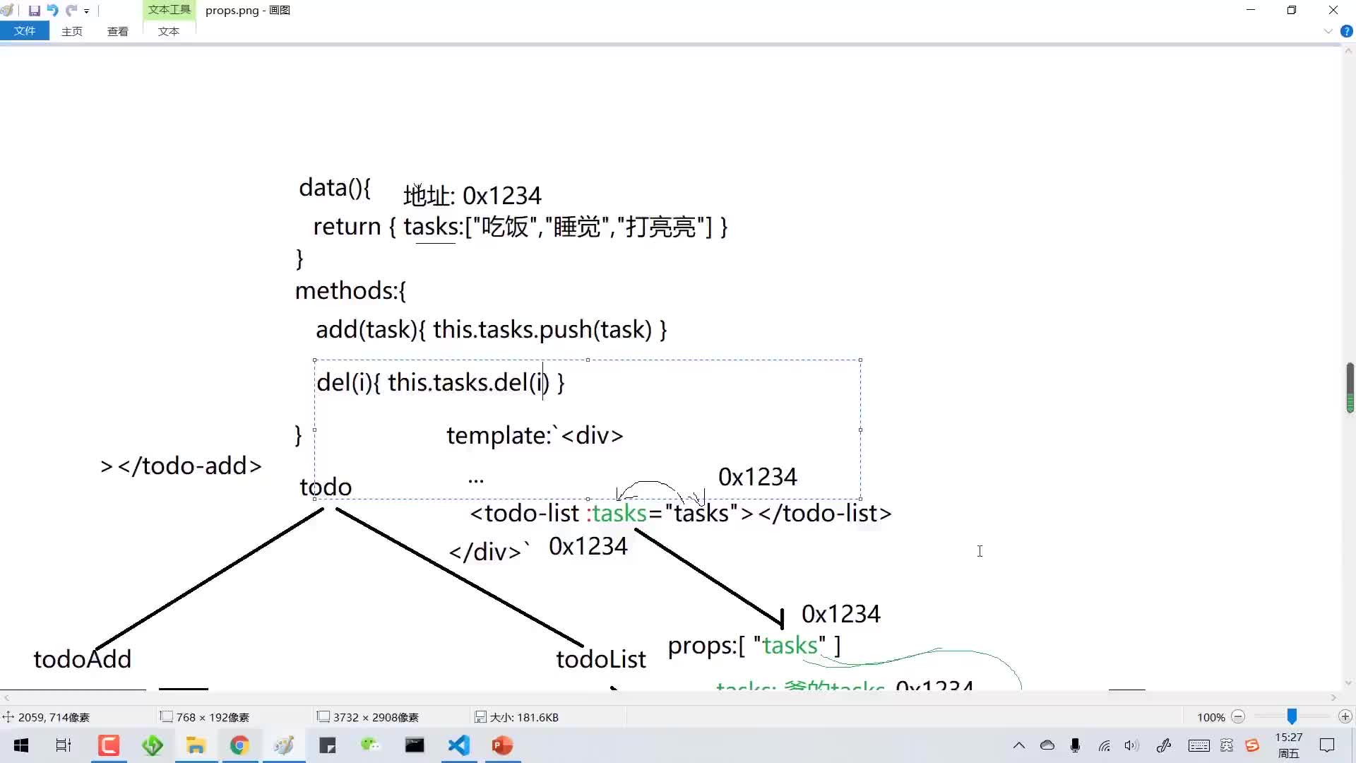This screenshot has width=1356, height=763.
Task: Open PowerPoint from the taskbar
Action: click(x=502, y=745)
